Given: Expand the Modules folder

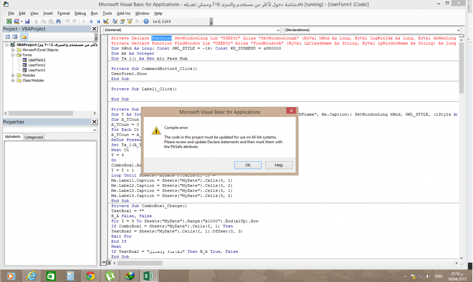Looking at the screenshot, I should pos(13,75).
